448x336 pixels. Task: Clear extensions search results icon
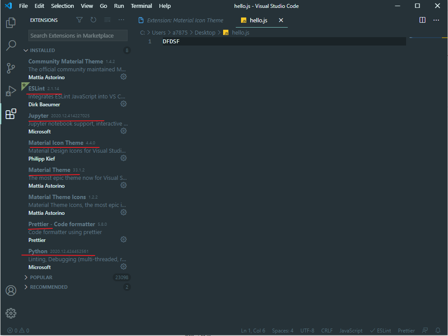point(107,20)
